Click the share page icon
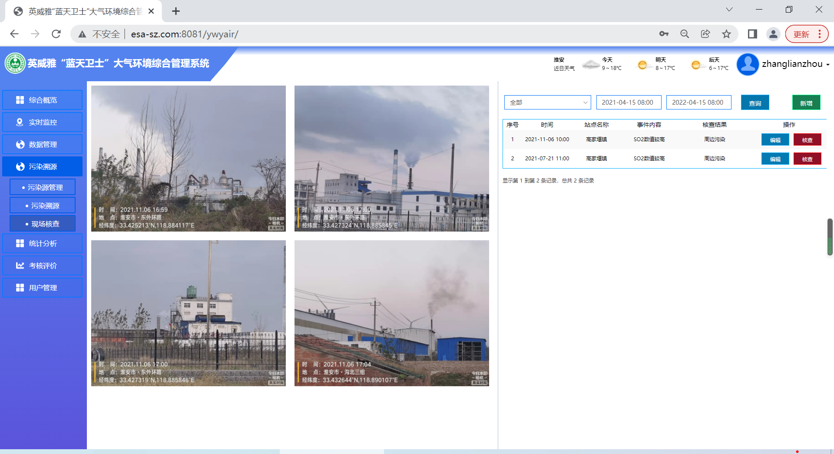 705,34
